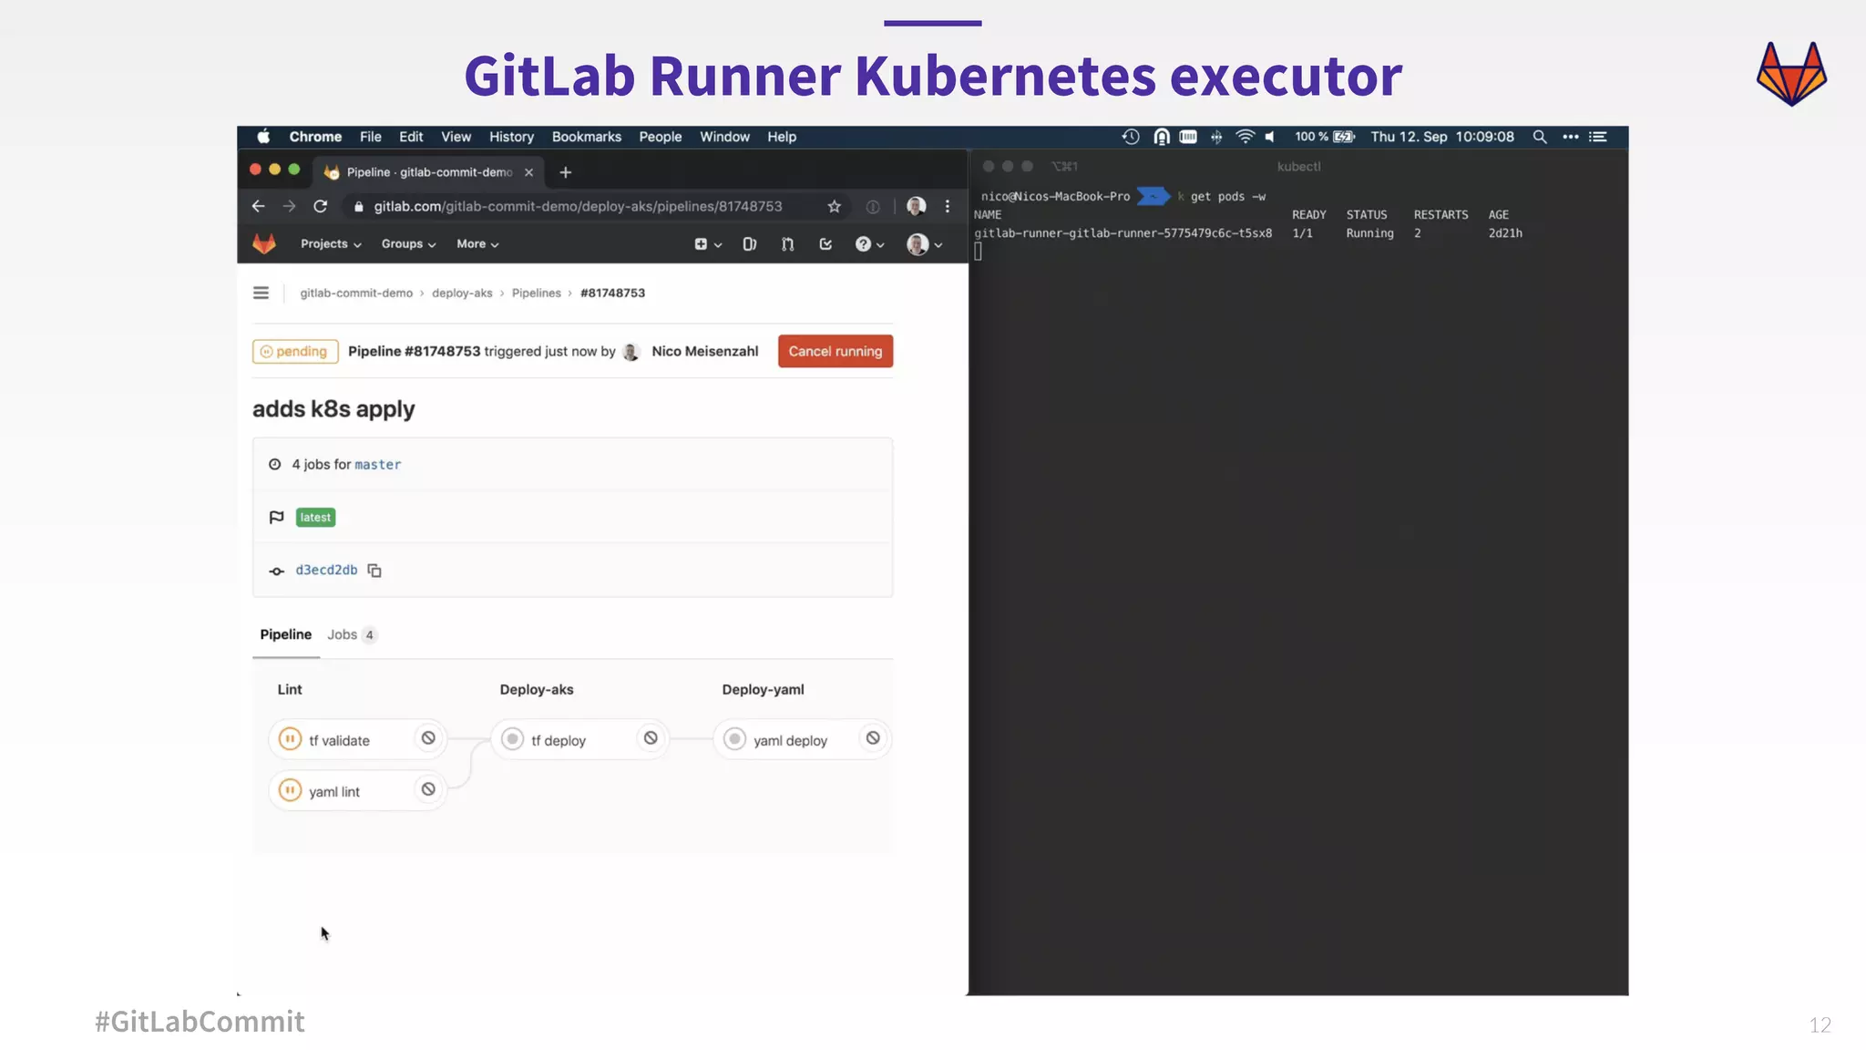Click the Wi-Fi icon in the menu bar

[x=1245, y=137]
